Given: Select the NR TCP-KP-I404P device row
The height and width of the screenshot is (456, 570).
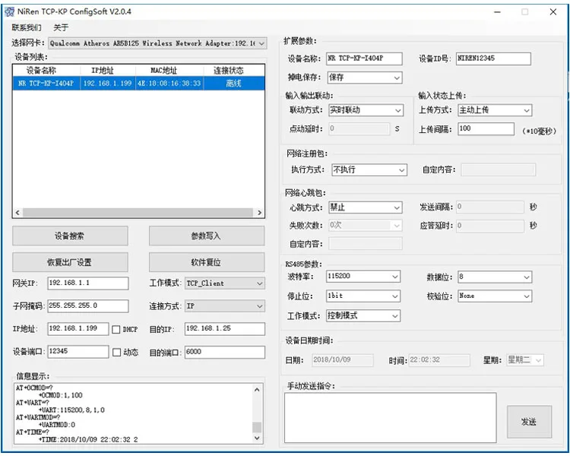Looking at the screenshot, I should click(x=138, y=84).
